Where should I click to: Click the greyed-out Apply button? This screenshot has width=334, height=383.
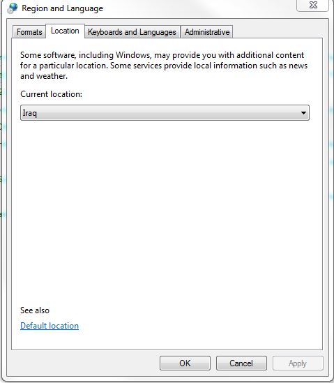298,363
